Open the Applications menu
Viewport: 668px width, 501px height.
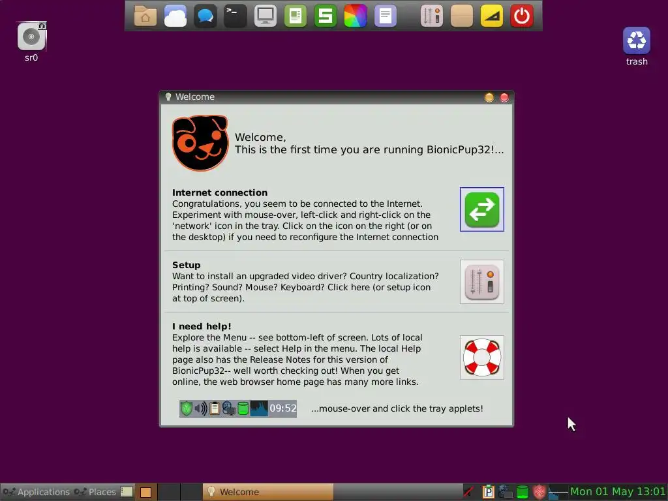(x=36, y=492)
